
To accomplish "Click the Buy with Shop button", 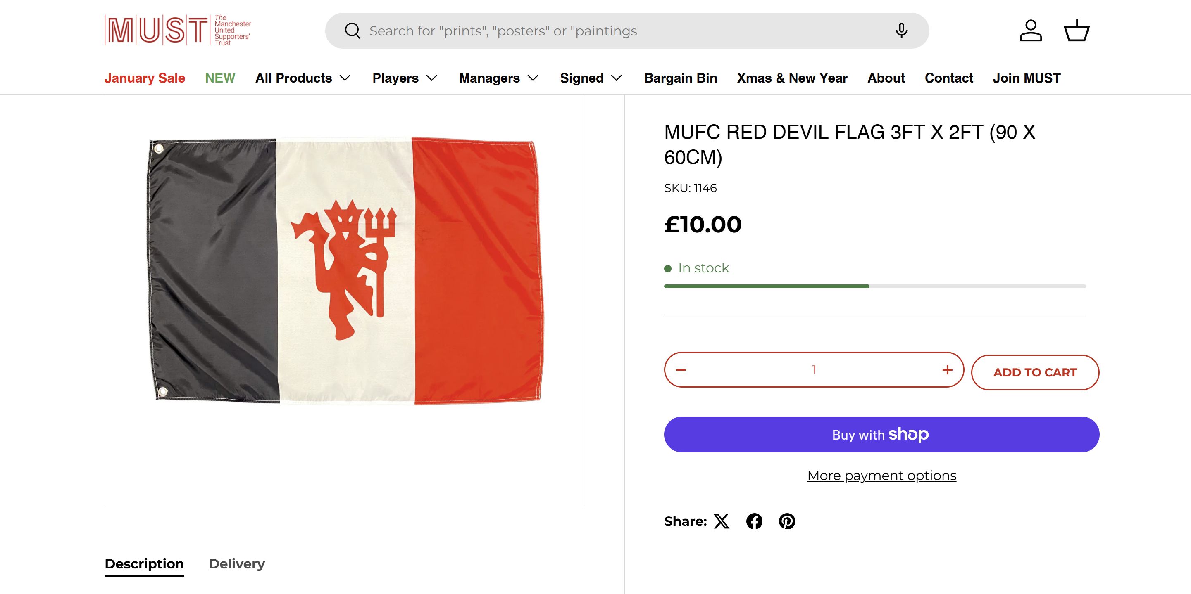I will (x=881, y=434).
